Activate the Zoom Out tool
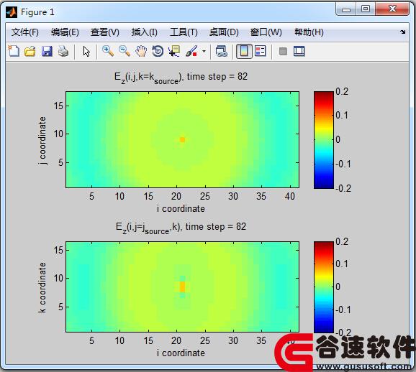The width and height of the screenshot is (416, 372). (125, 51)
